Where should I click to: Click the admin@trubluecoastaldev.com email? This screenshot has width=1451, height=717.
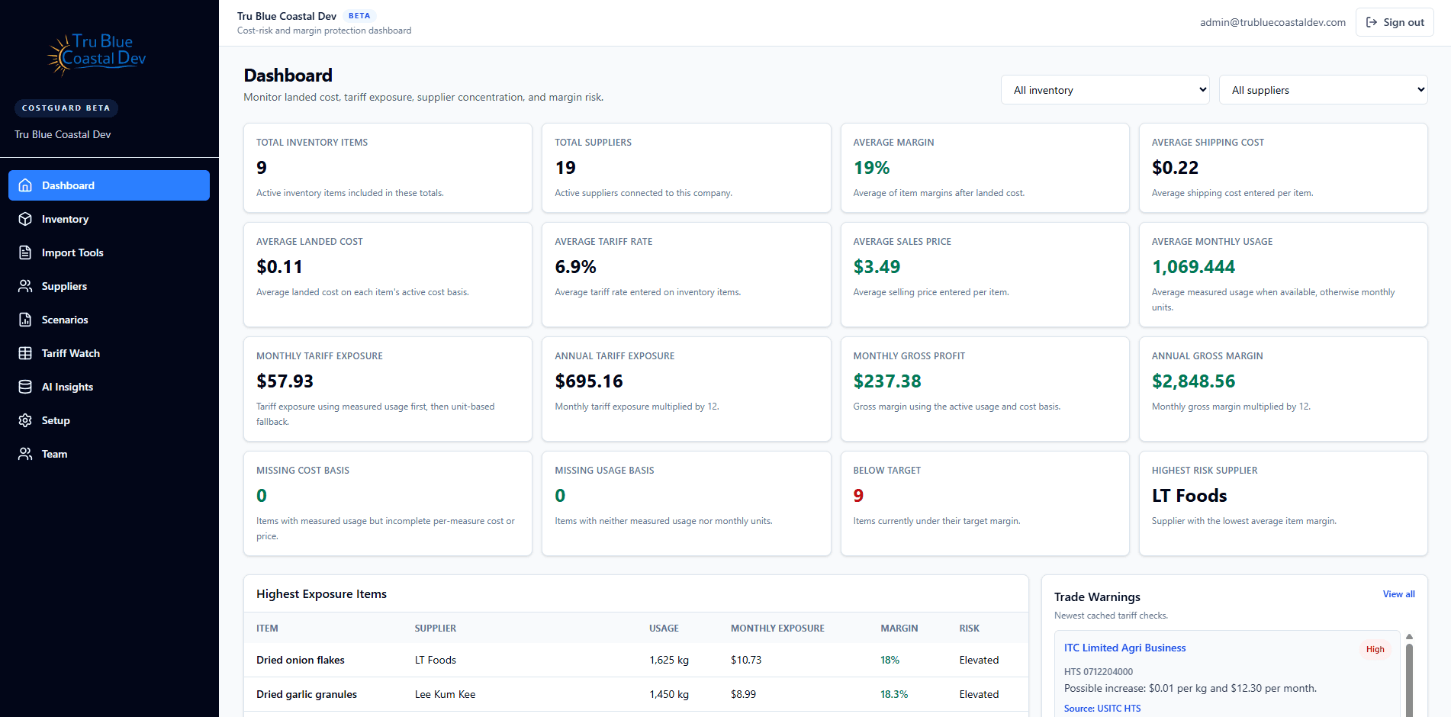pos(1272,22)
